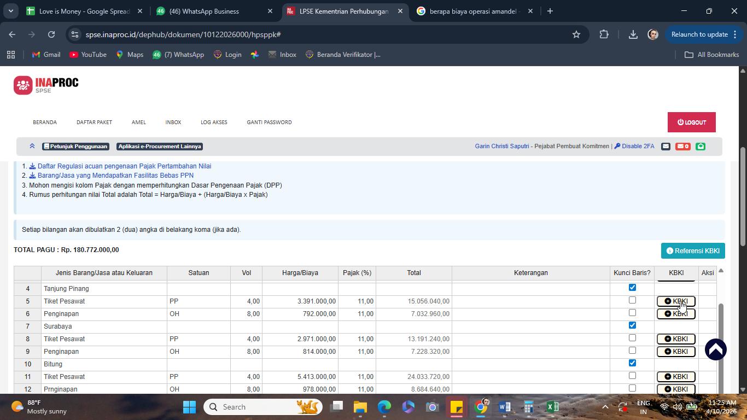
Task: Add KBKI for row 8 Tiket Pesawat
Action: pos(676,339)
